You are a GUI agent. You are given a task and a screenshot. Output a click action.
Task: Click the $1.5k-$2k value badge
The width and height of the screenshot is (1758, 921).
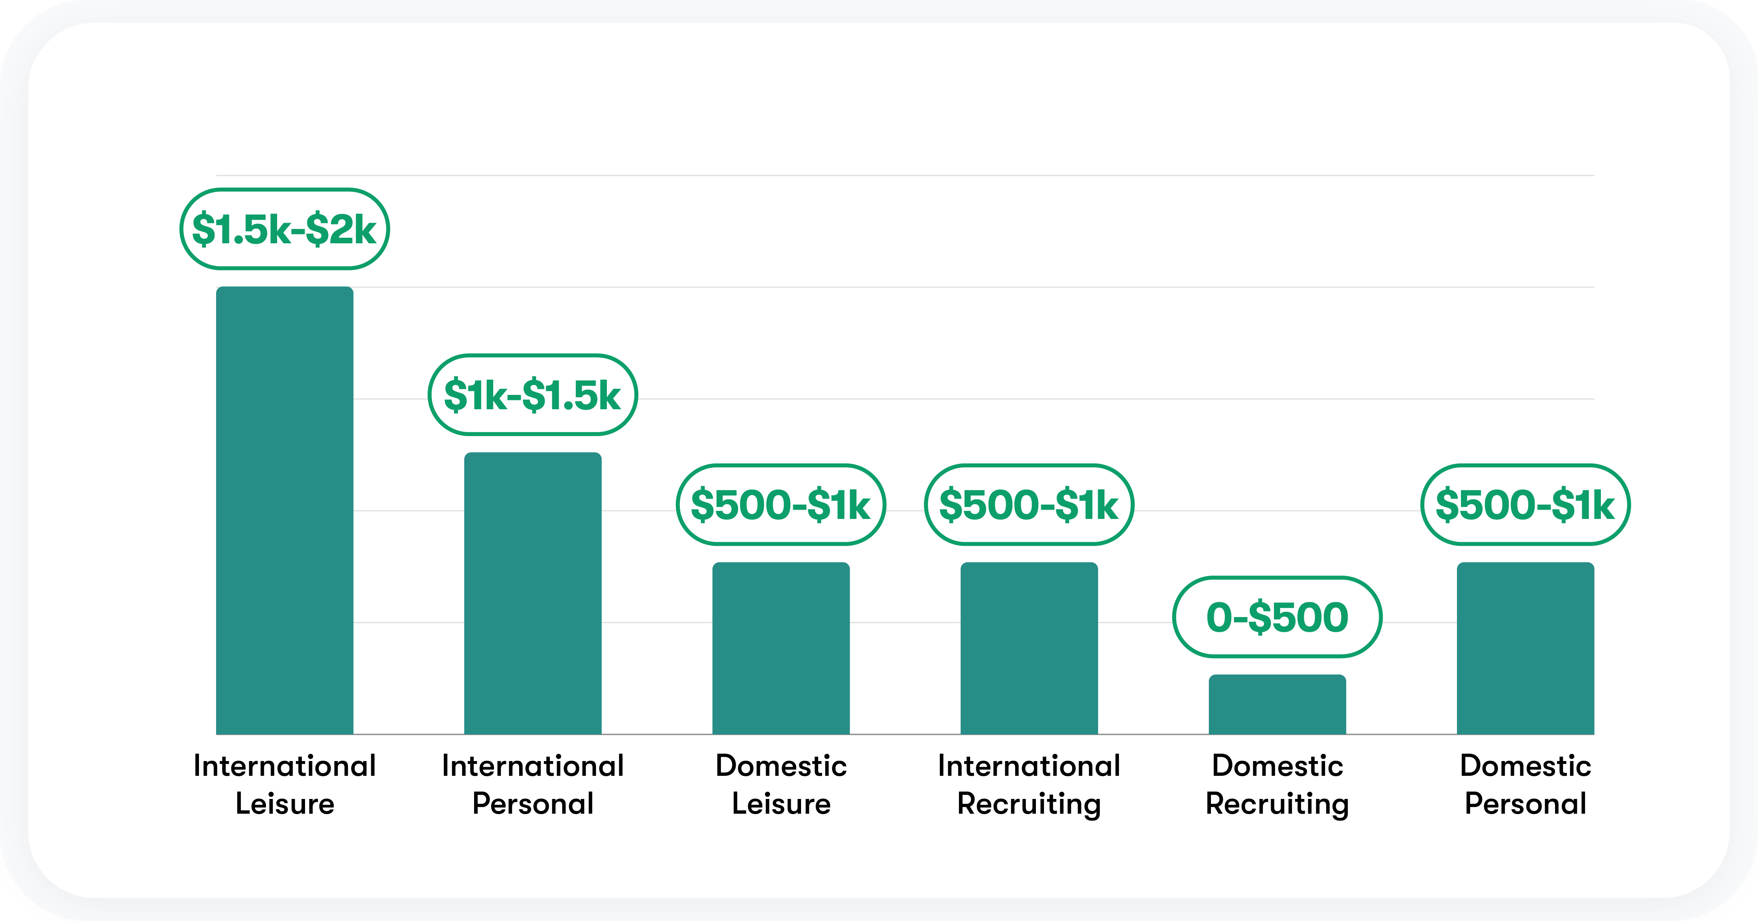pyautogui.click(x=285, y=229)
